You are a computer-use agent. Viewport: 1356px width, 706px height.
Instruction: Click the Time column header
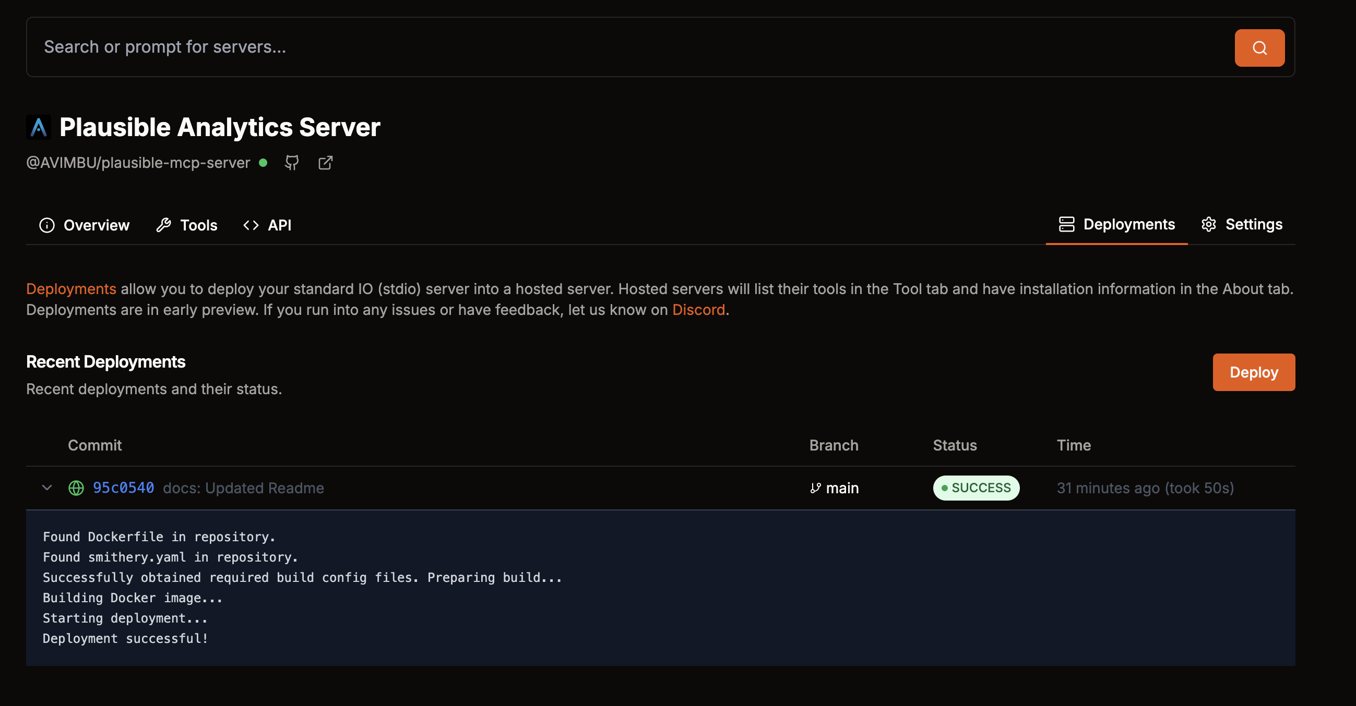[1074, 446]
